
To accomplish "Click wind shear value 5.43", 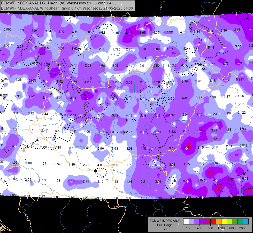I will [x=211, y=48].
